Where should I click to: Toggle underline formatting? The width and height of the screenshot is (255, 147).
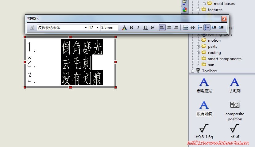(145, 28)
